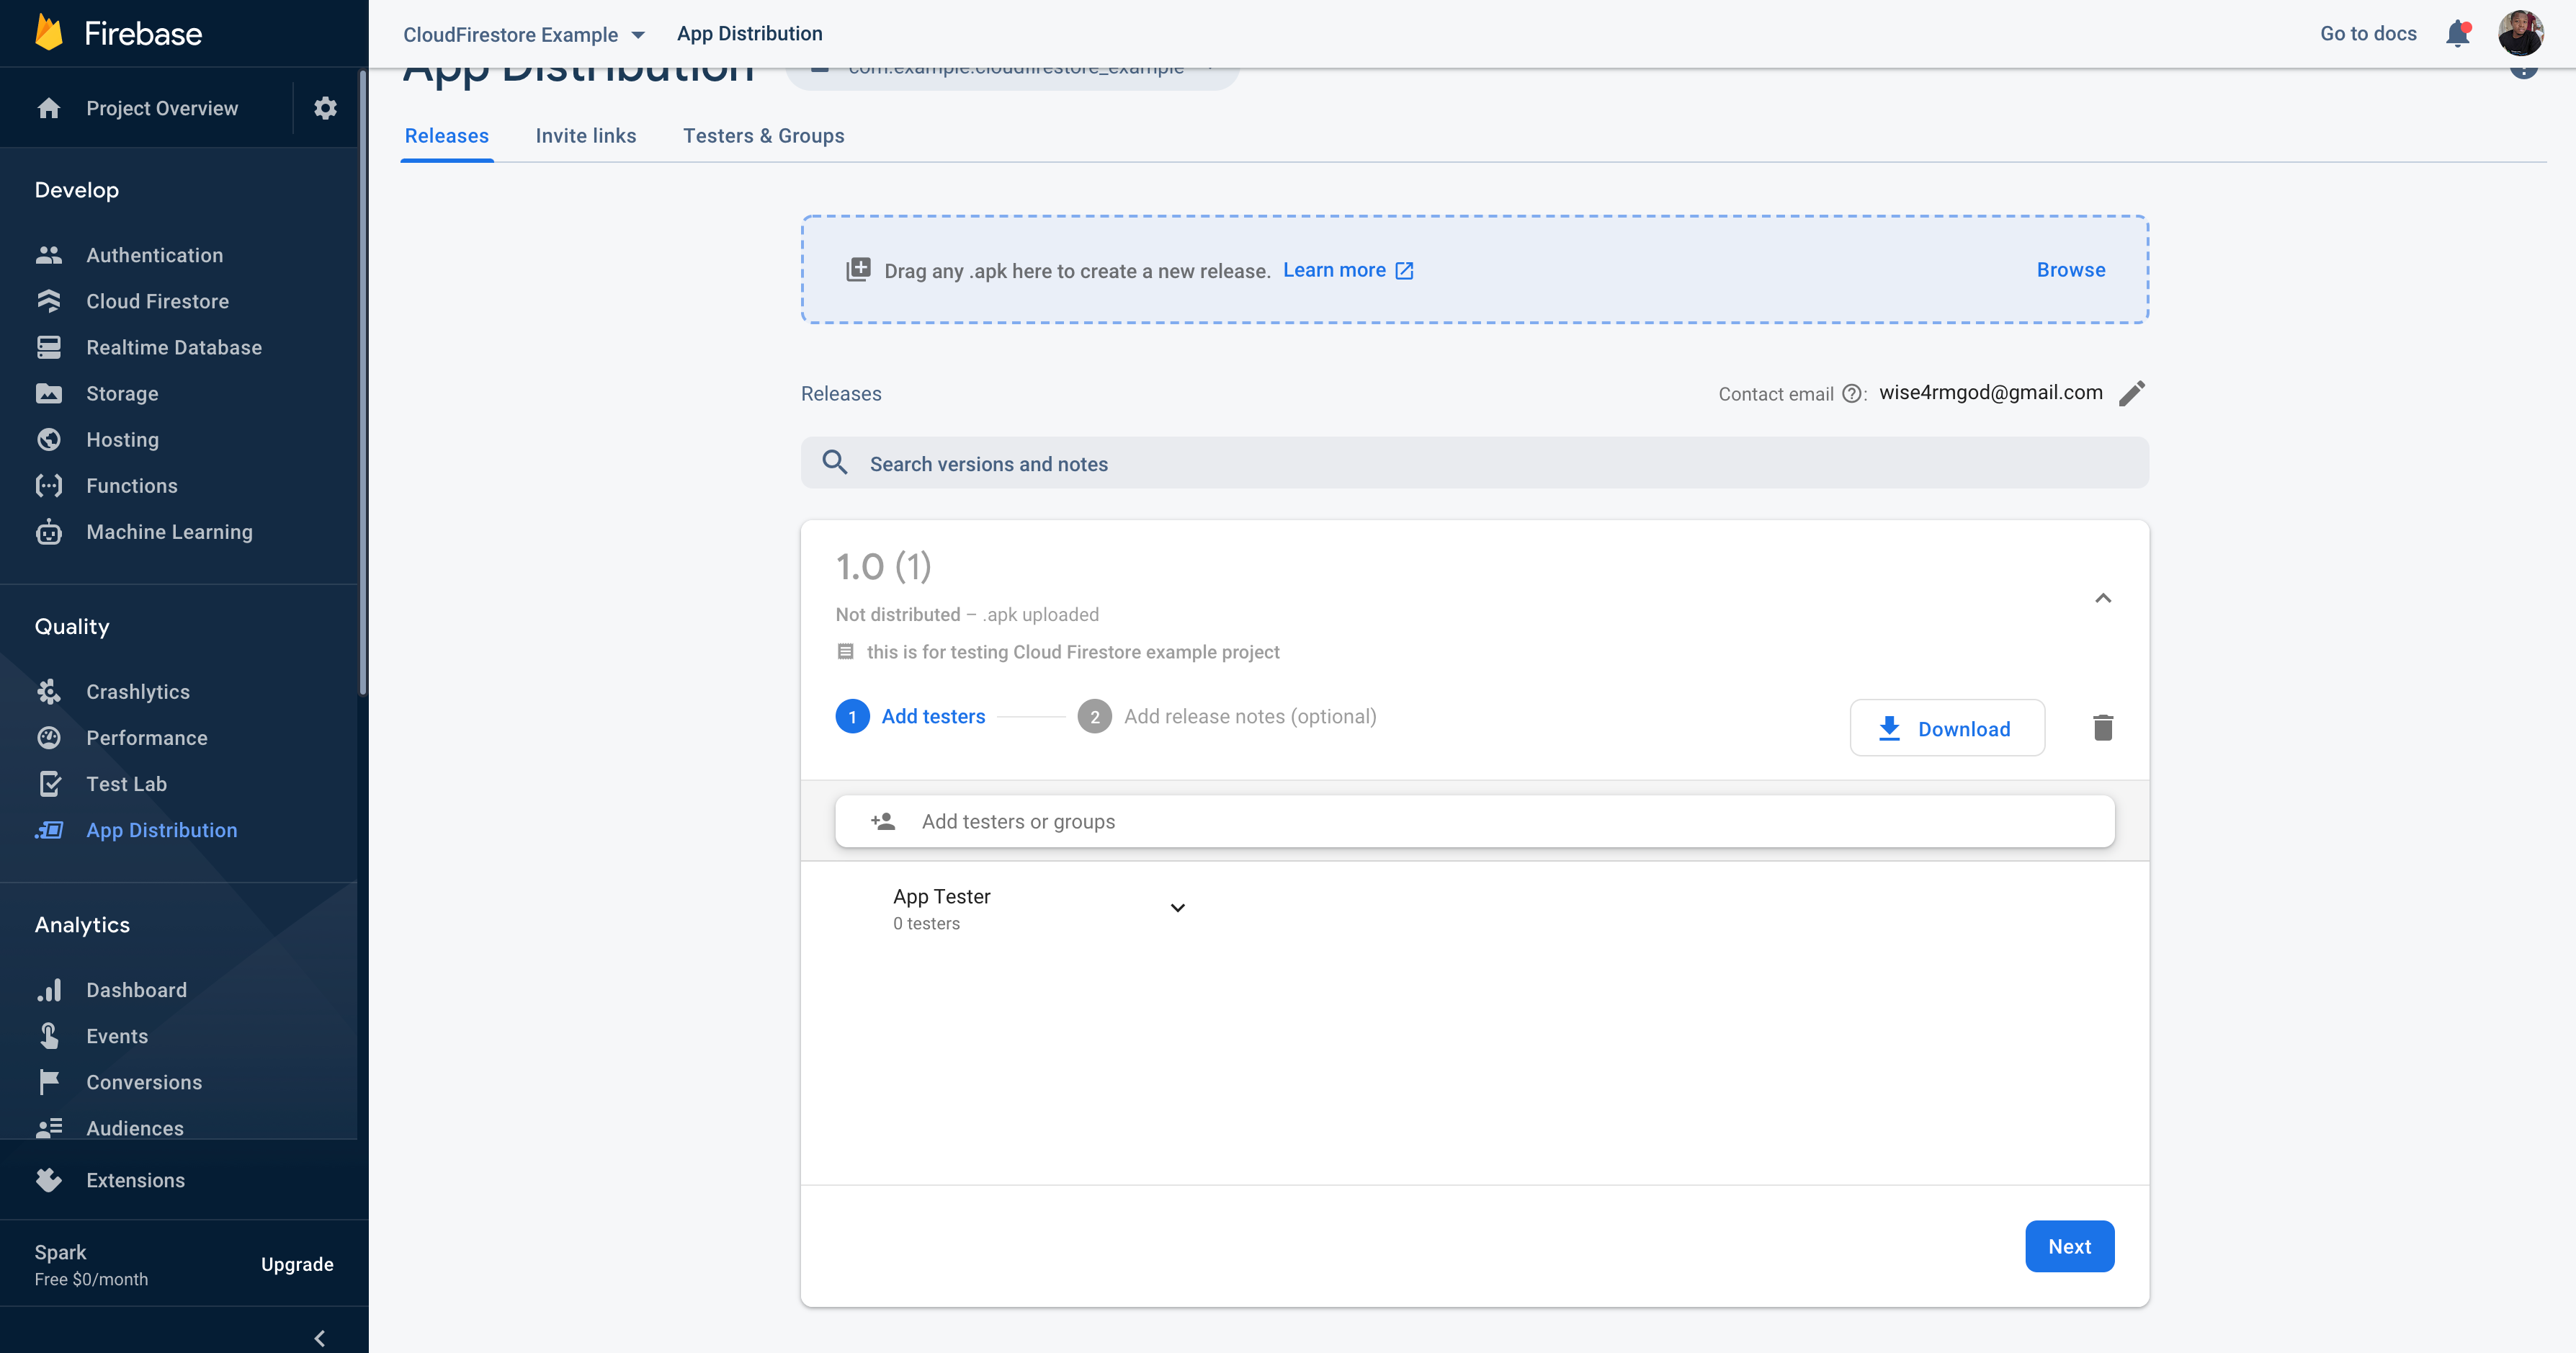This screenshot has height=1353, width=2576.
Task: Switch to Testers & Groups tab
Action: (763, 136)
